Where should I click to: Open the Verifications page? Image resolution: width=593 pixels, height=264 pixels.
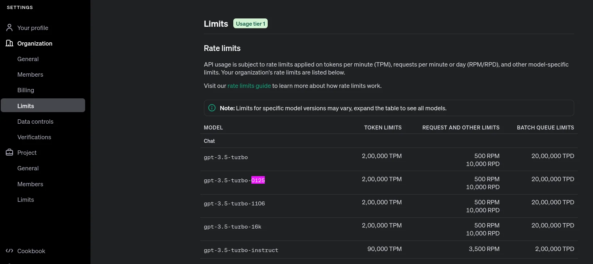click(34, 137)
